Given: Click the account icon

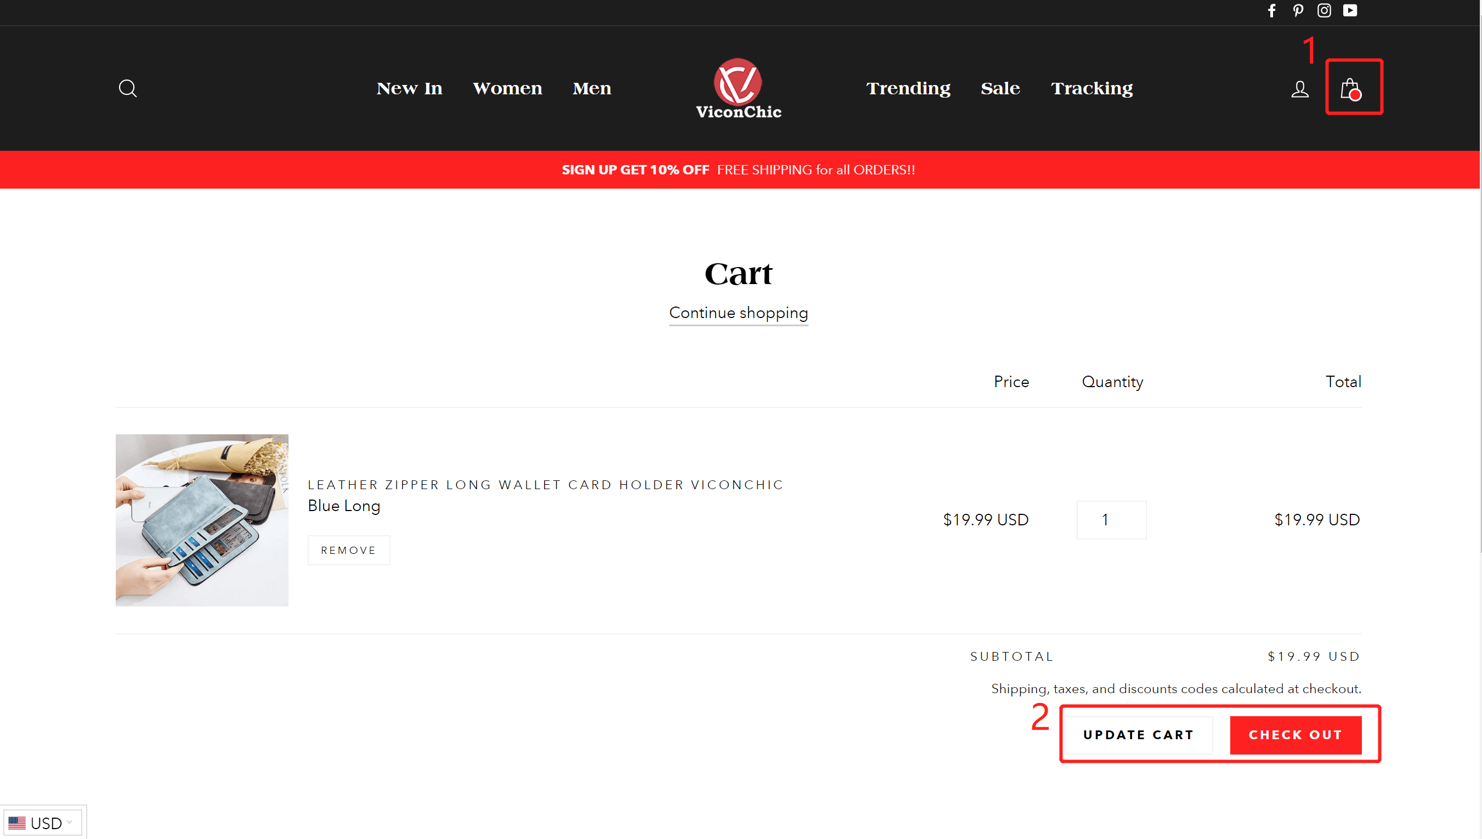Looking at the screenshot, I should [1300, 88].
